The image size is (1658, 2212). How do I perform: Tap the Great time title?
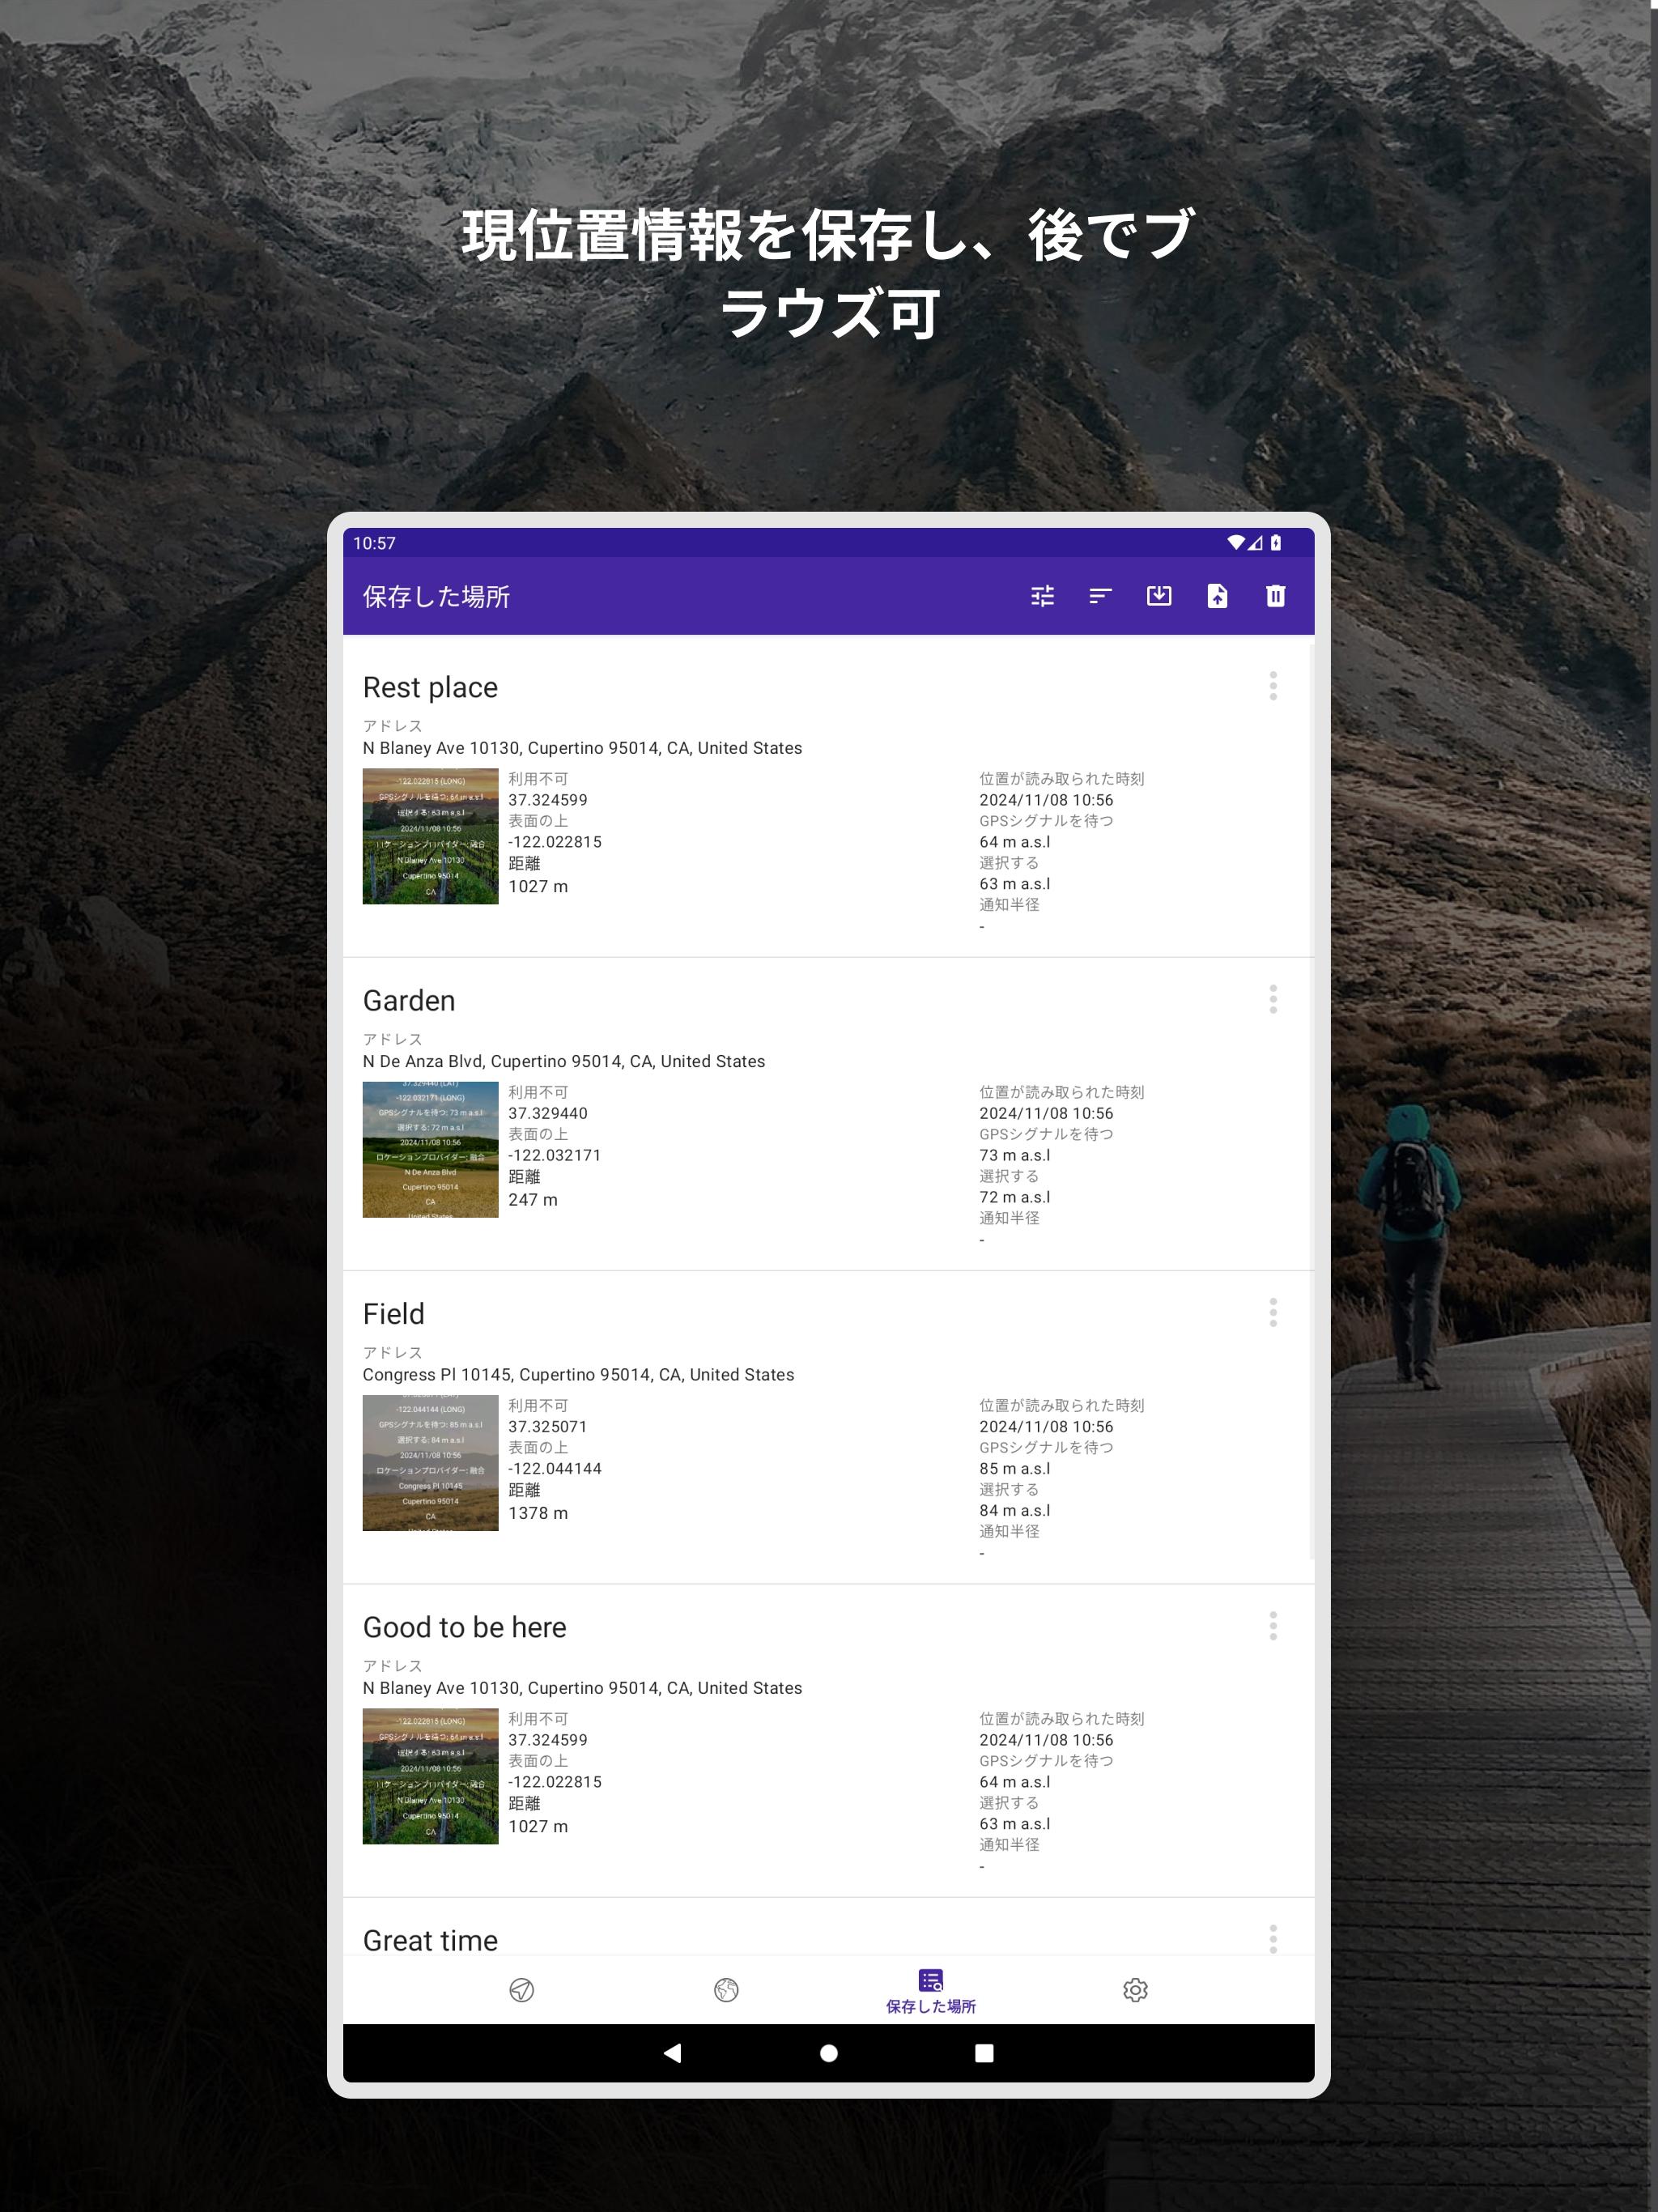click(x=430, y=1940)
